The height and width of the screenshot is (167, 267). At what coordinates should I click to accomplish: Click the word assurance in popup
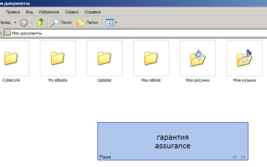[x=173, y=146]
